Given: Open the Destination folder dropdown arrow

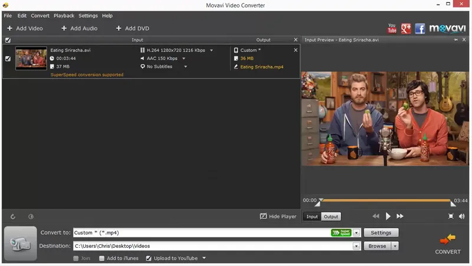Looking at the screenshot, I should 356,246.
